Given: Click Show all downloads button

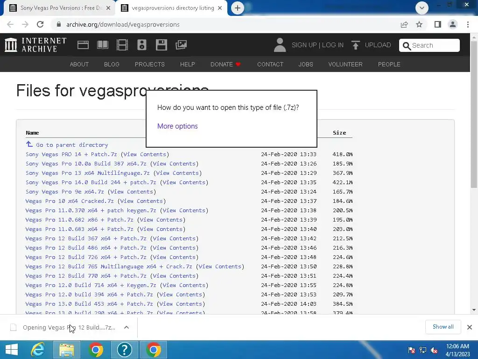Looking at the screenshot, I should [443, 327].
